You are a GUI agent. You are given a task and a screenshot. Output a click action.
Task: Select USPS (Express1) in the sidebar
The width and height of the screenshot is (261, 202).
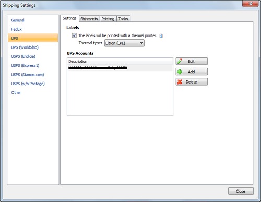coord(25,65)
